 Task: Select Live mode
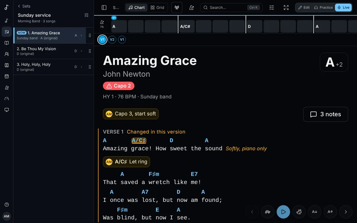tap(343, 8)
